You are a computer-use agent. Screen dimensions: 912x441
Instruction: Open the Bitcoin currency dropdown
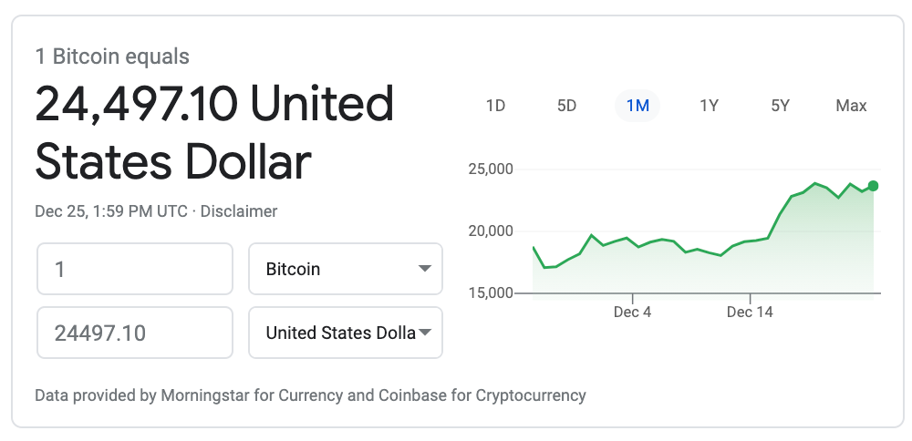pyautogui.click(x=346, y=269)
